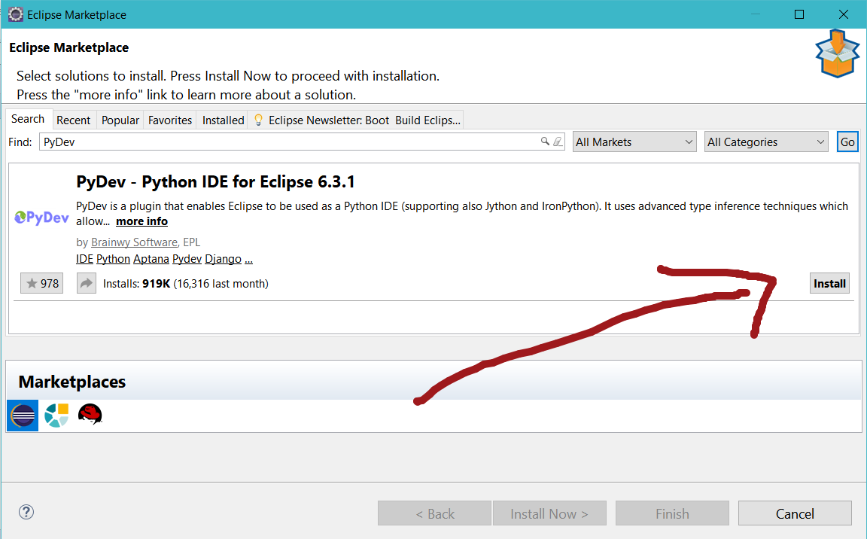Click the share arrow icon beside Installs

pyautogui.click(x=87, y=284)
